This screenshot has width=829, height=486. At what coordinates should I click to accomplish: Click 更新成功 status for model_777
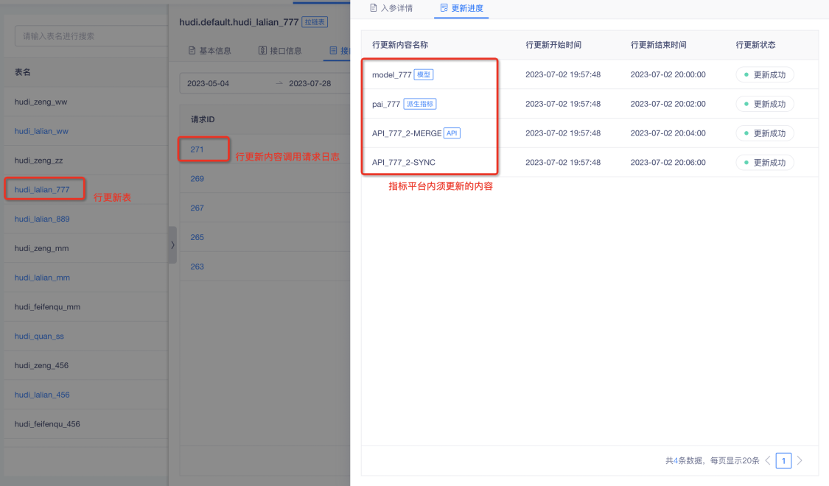click(764, 75)
